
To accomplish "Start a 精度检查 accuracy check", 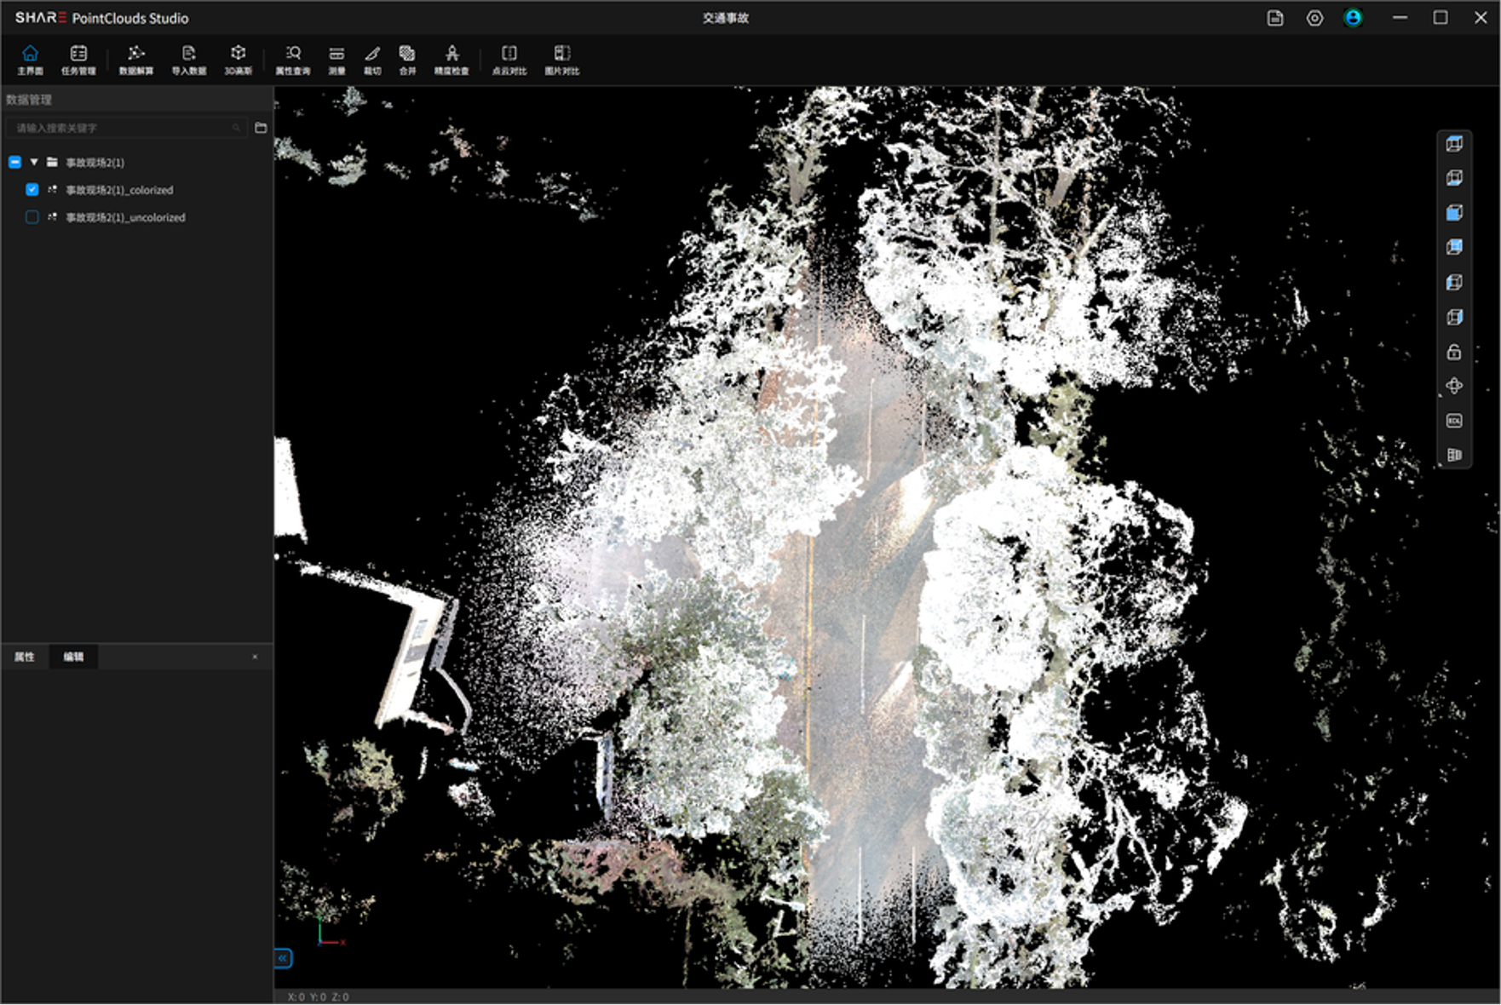I will click(451, 60).
